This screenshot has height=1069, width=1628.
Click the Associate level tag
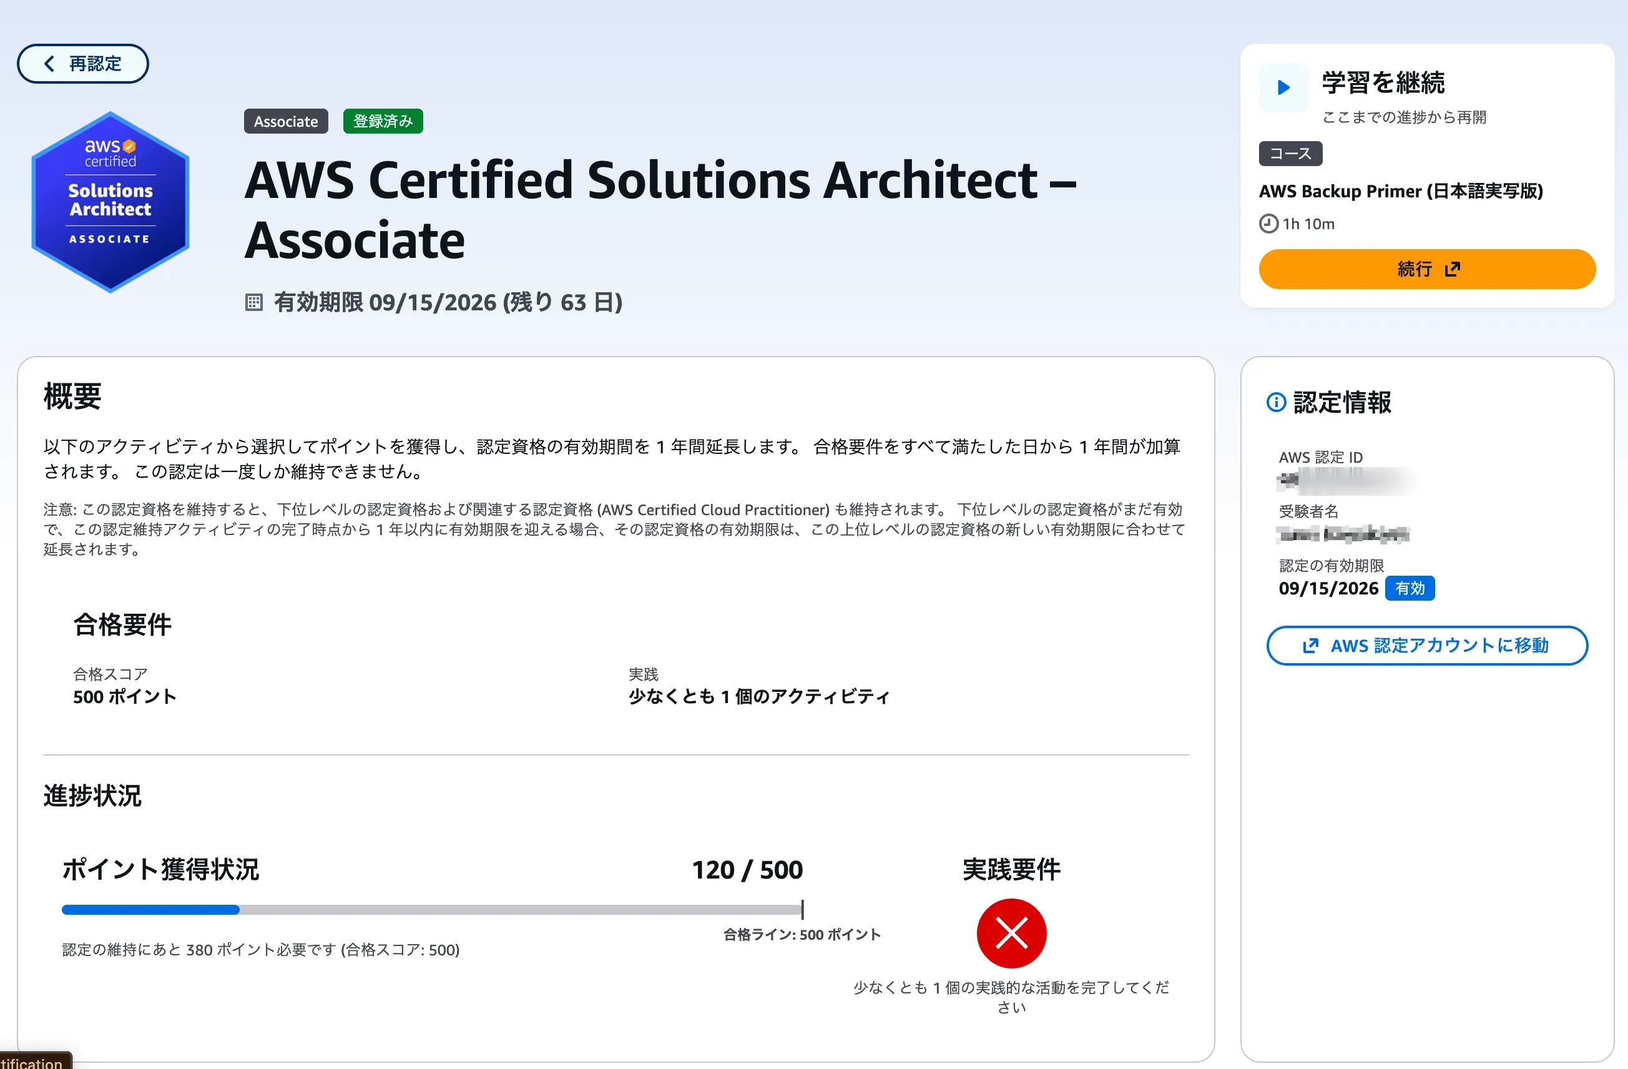(x=286, y=121)
